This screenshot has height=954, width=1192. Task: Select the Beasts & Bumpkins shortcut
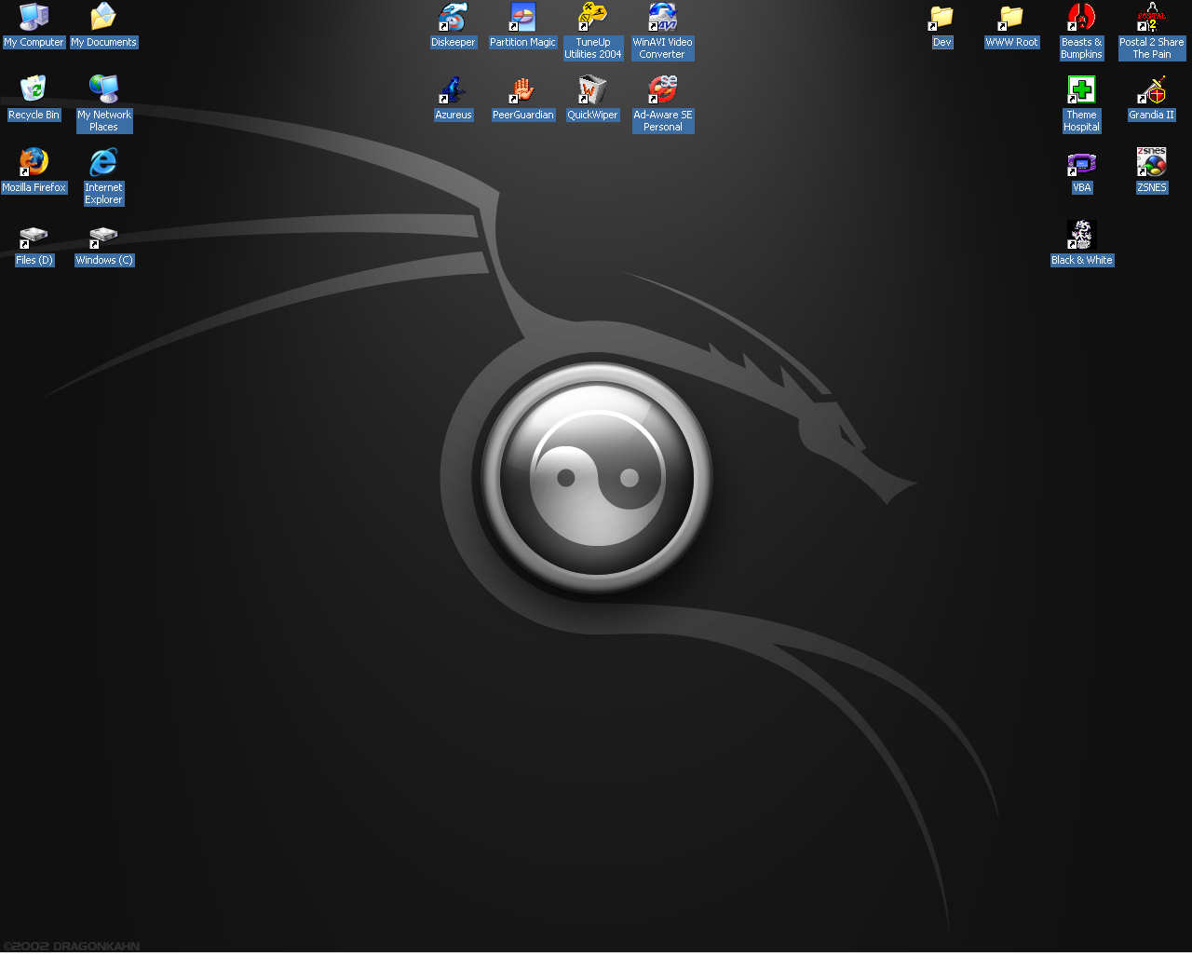coord(1081,17)
